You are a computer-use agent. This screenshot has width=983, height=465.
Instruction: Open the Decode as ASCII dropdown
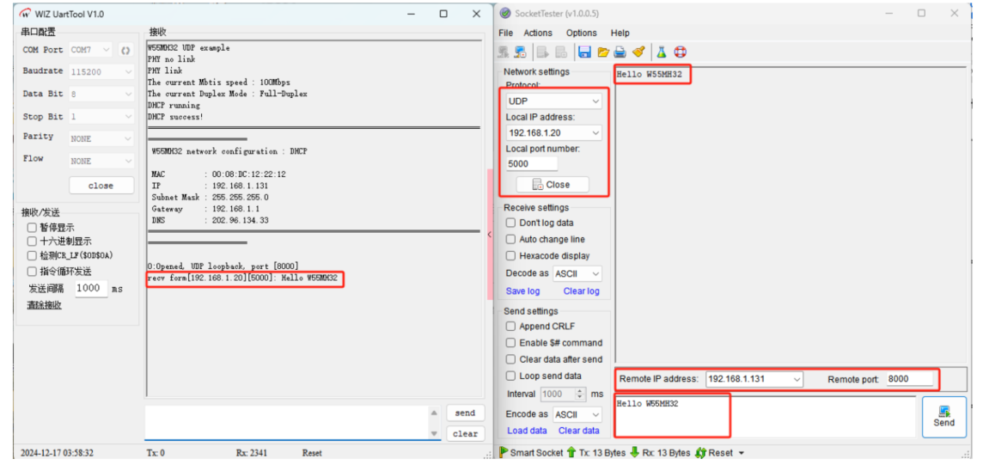(577, 273)
